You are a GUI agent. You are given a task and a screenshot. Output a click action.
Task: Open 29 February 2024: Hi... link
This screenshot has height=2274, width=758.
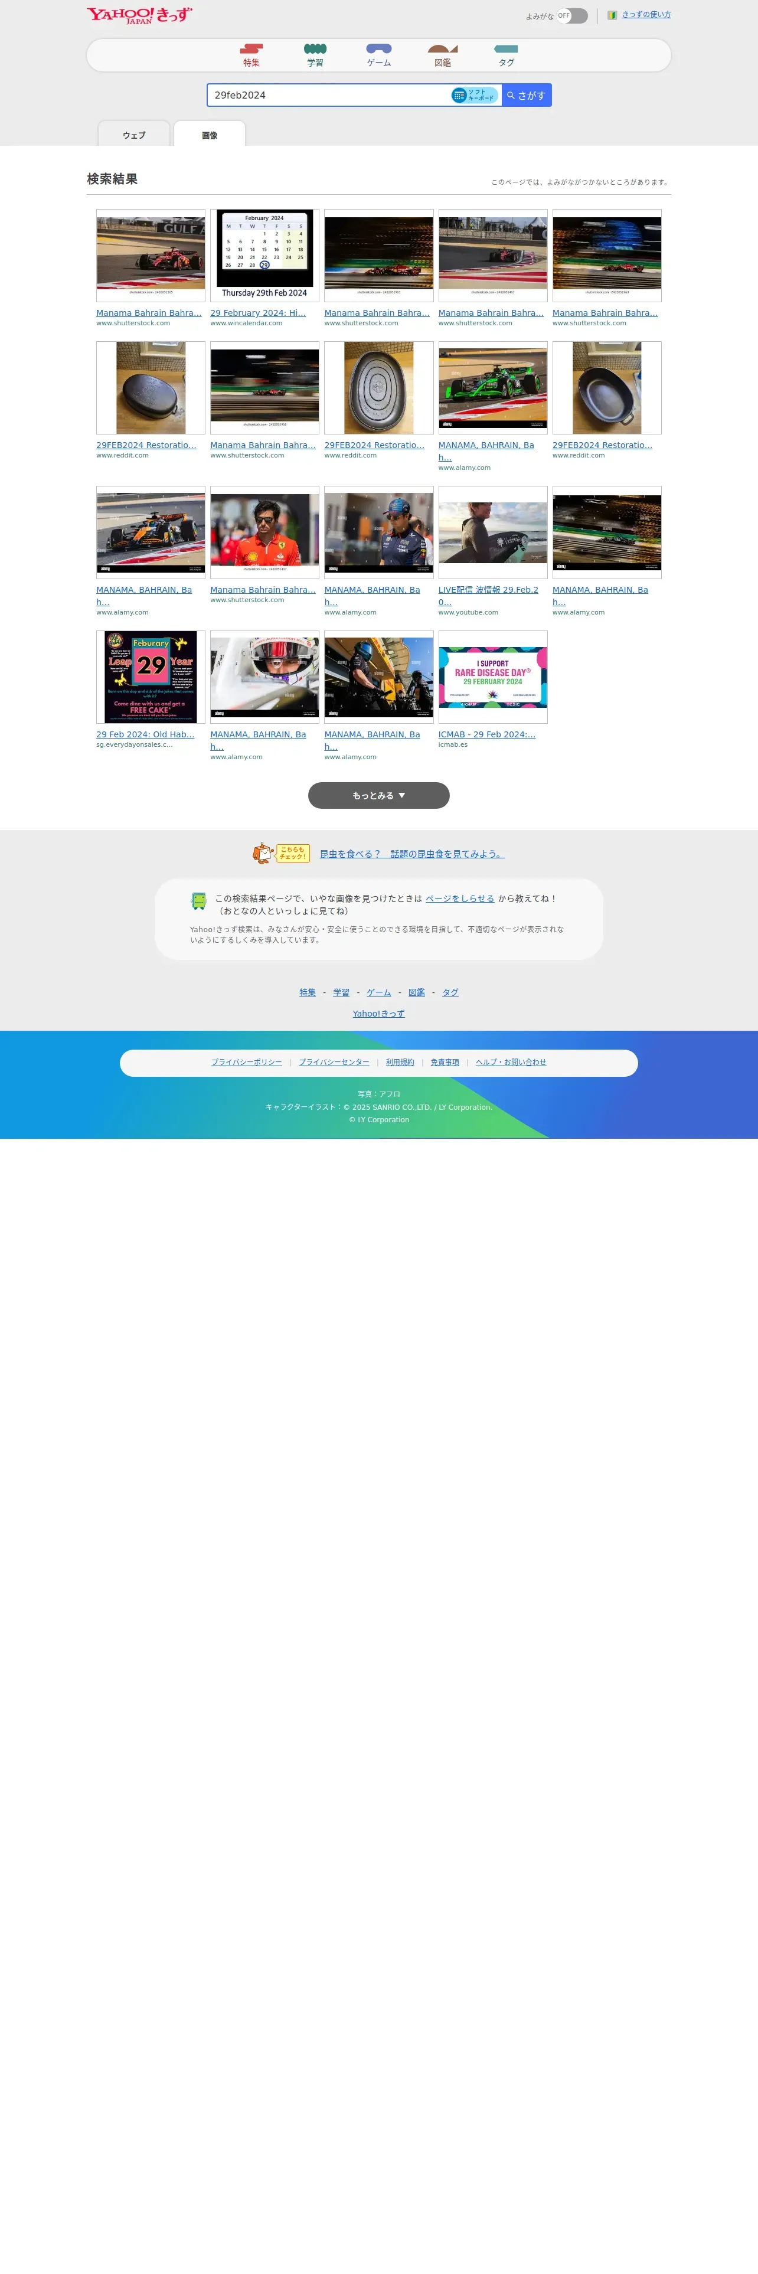pyautogui.click(x=257, y=312)
